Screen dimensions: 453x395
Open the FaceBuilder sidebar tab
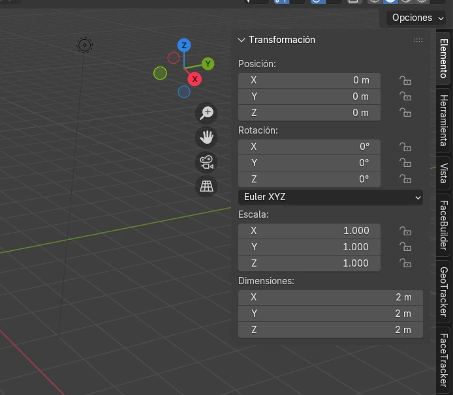click(x=443, y=225)
